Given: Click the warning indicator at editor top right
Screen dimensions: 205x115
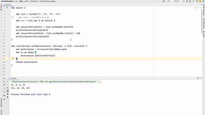Looking at the screenshot, I should [x=196, y=8].
